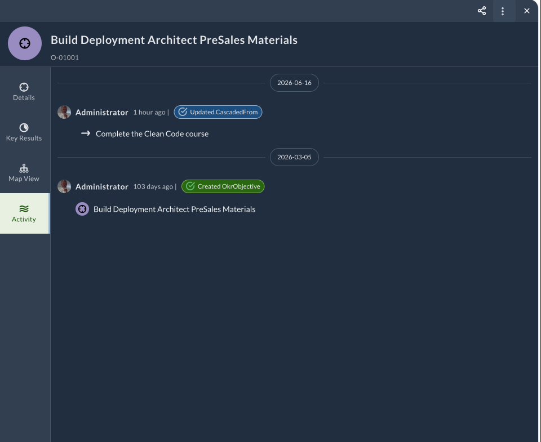Click the large purple objective target icon
The width and height of the screenshot is (541, 442).
25,43
